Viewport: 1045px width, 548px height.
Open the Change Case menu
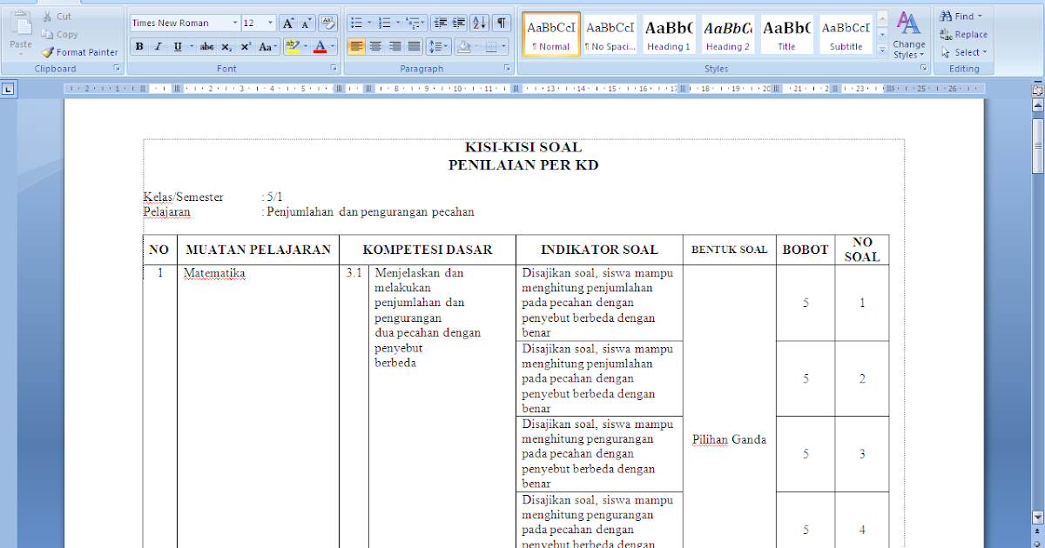(269, 47)
